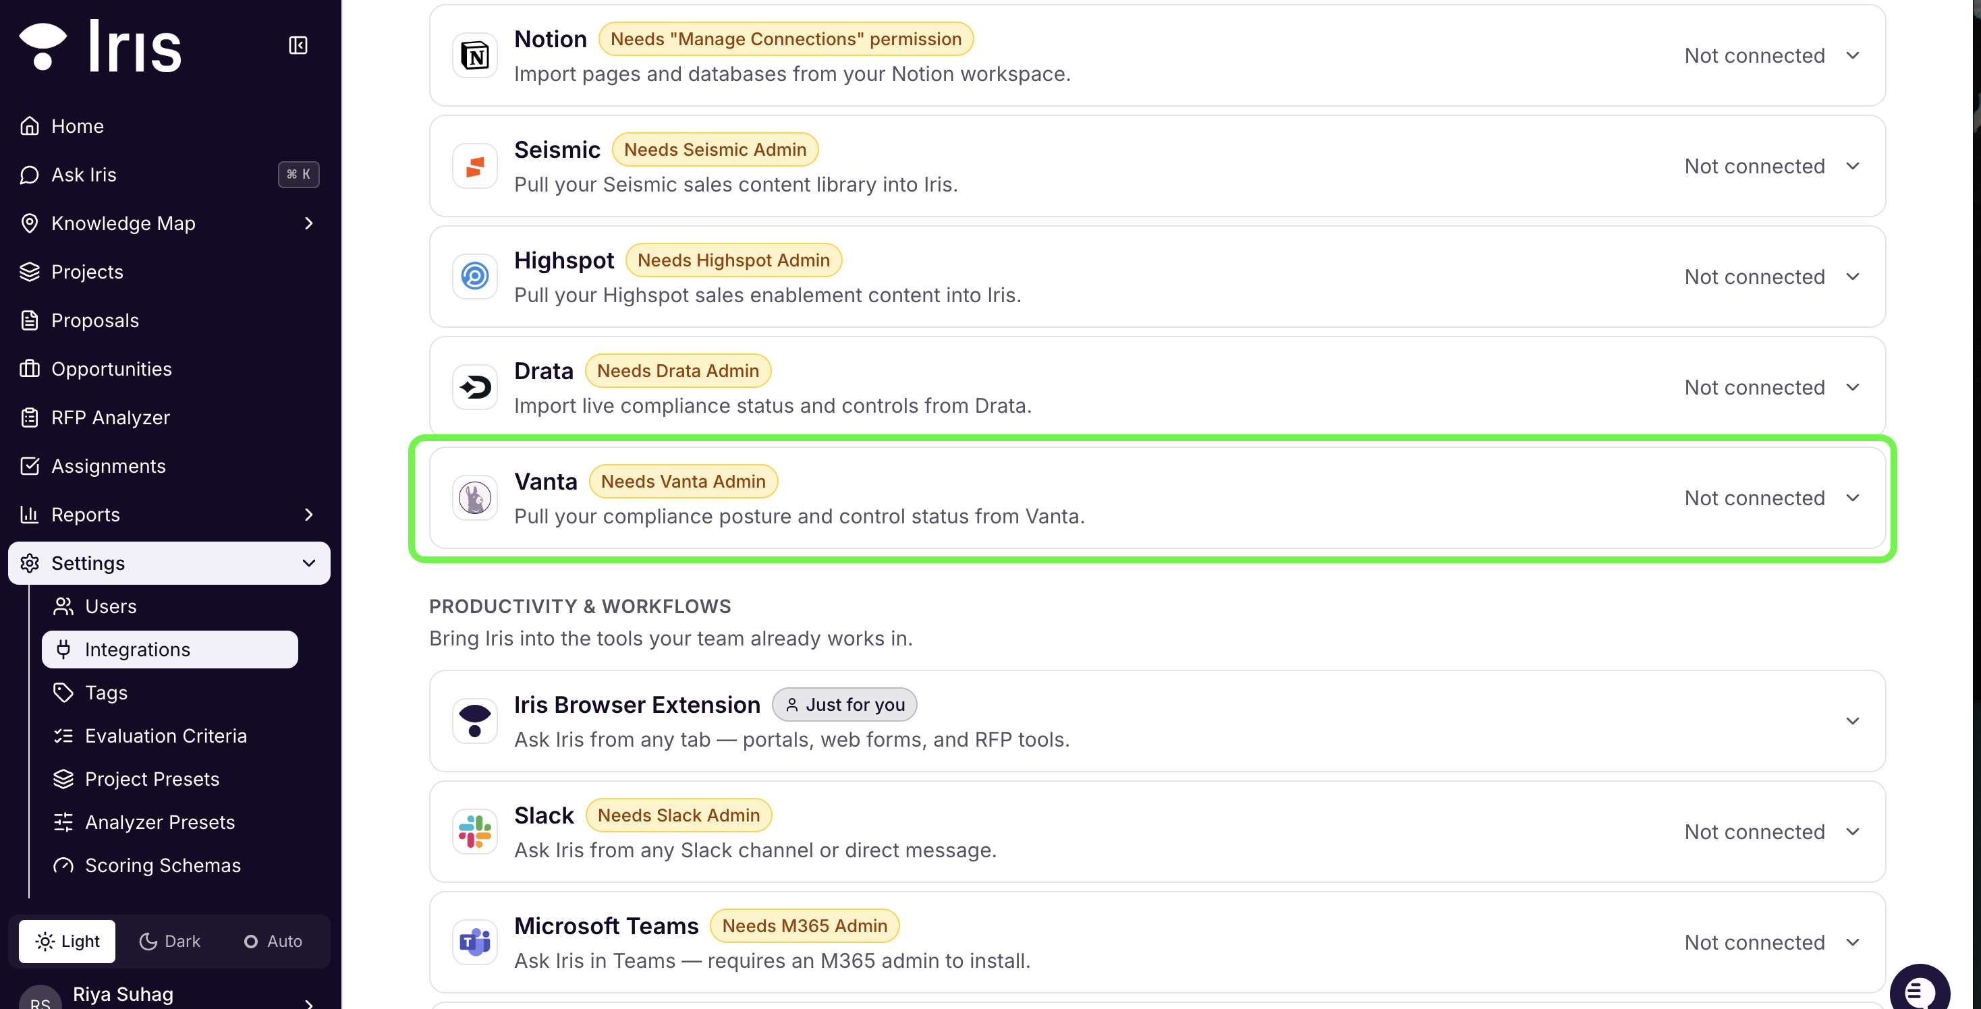This screenshot has width=1981, height=1009.
Task: Click the Scoring Schemas gauge icon
Action: point(63,865)
